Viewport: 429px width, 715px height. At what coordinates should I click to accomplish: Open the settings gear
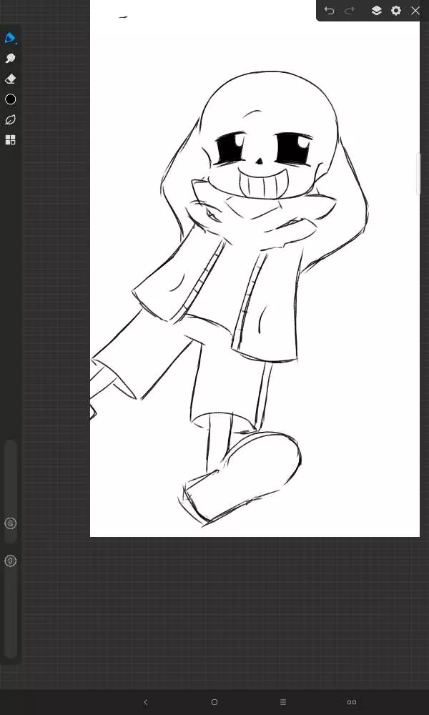396,11
